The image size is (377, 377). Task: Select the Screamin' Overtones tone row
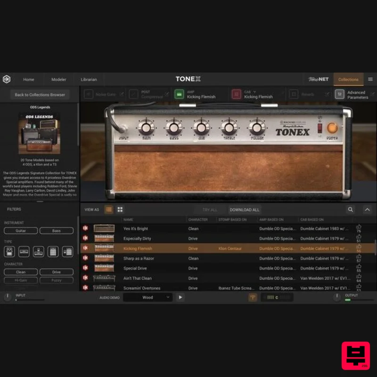[228, 287]
